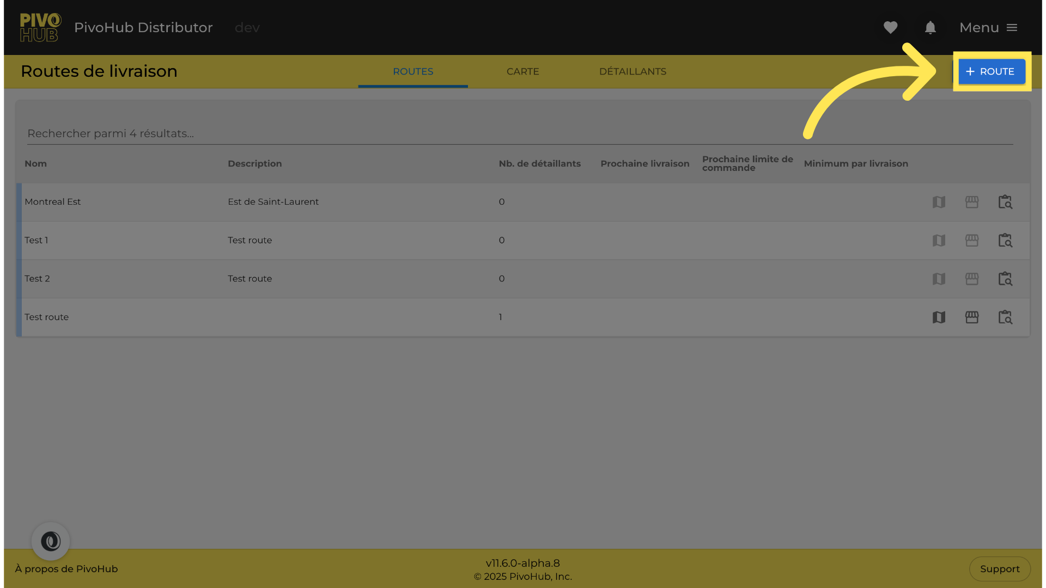Switch to the DÉTAILLANTS tab
Image resolution: width=1046 pixels, height=588 pixels.
633,71
